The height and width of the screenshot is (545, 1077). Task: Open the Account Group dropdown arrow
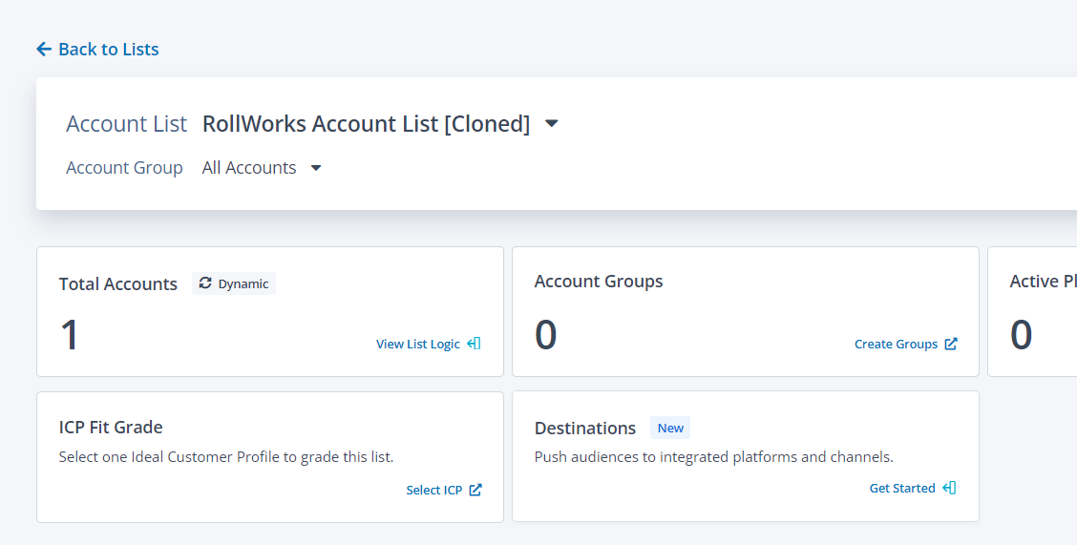(x=316, y=168)
